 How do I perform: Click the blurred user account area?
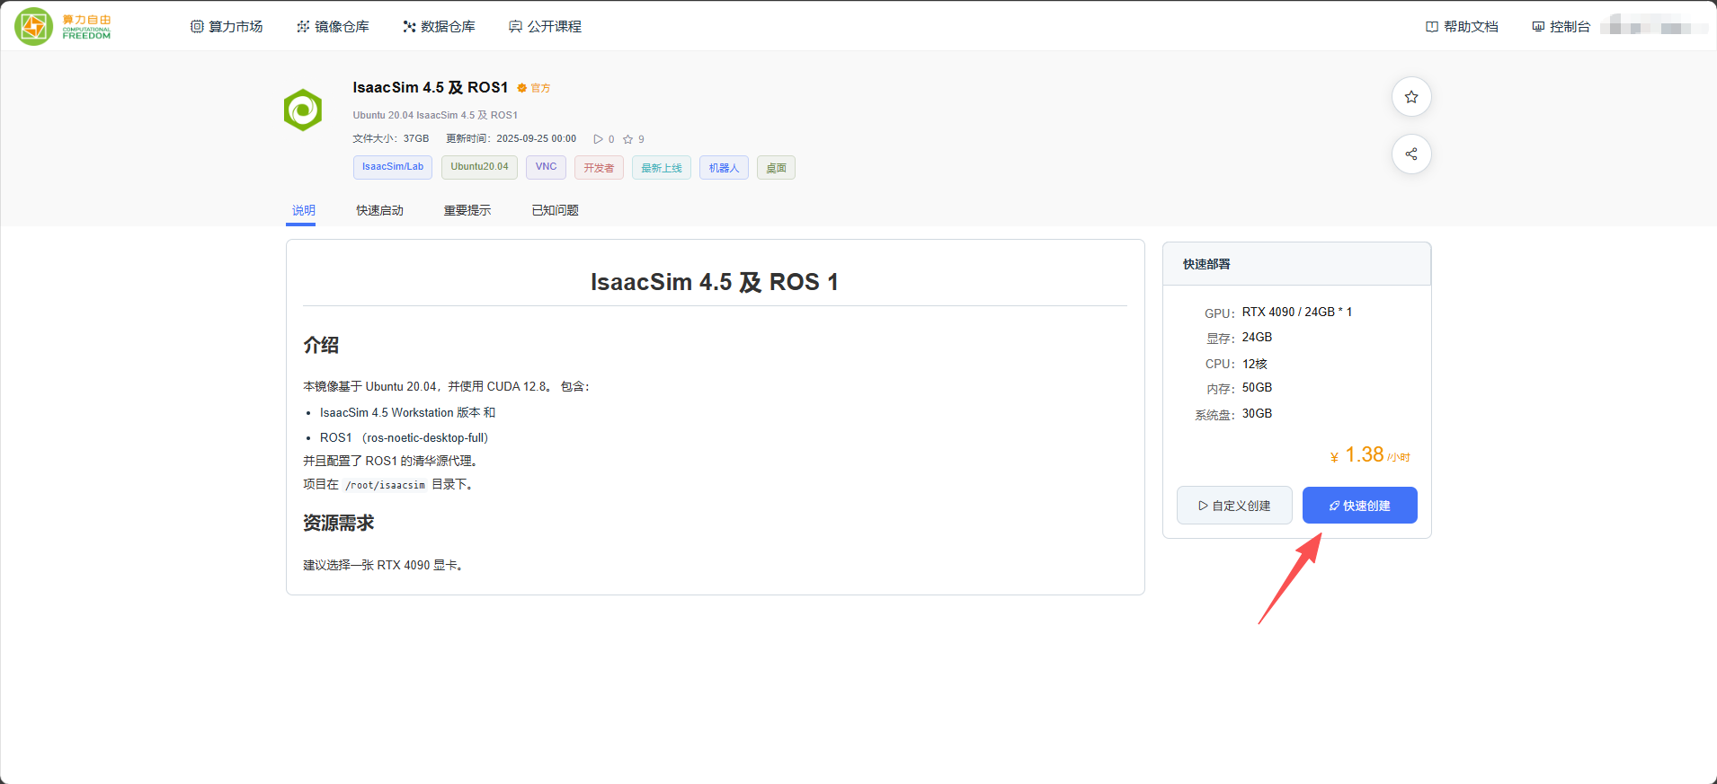(x=1654, y=27)
